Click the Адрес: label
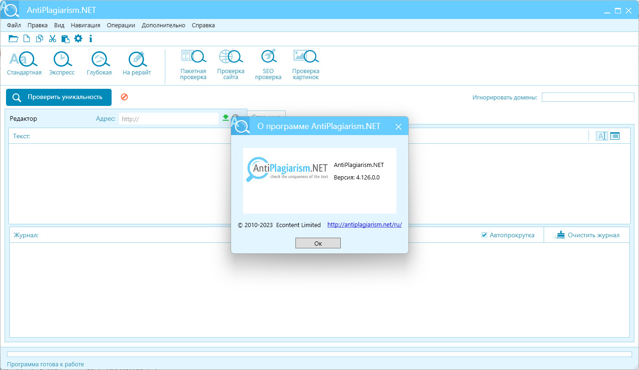Screen dimensions: 639x370 tap(106, 119)
